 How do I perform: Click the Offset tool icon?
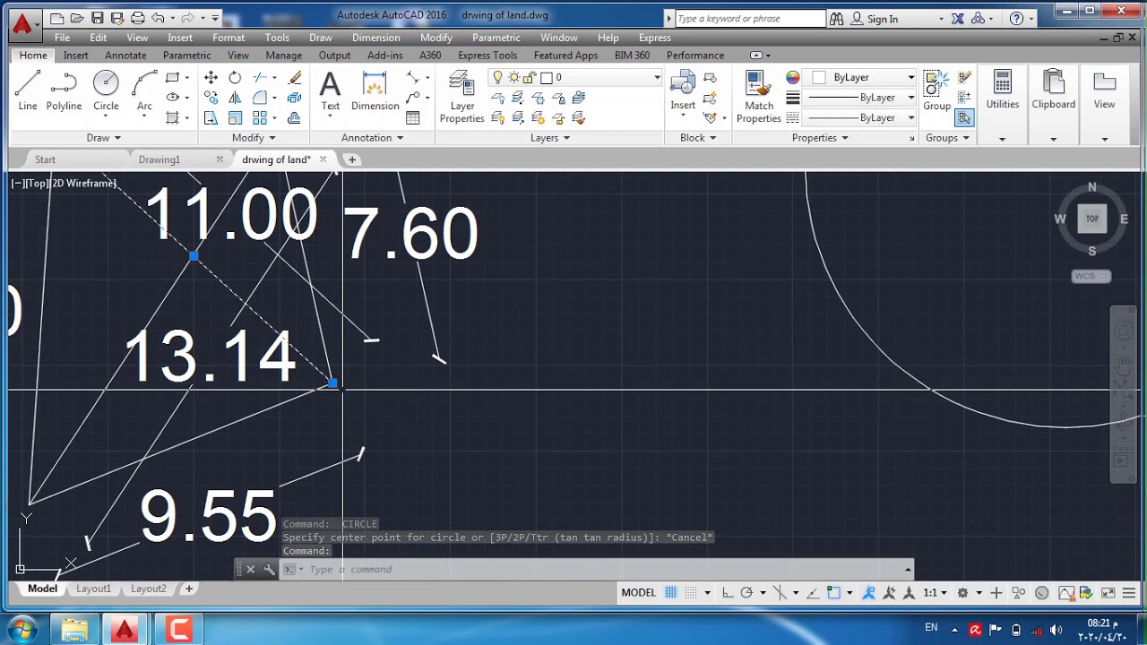click(x=294, y=117)
